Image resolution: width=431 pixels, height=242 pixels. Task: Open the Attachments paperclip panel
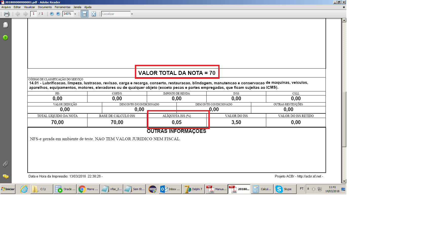(x=6, y=164)
